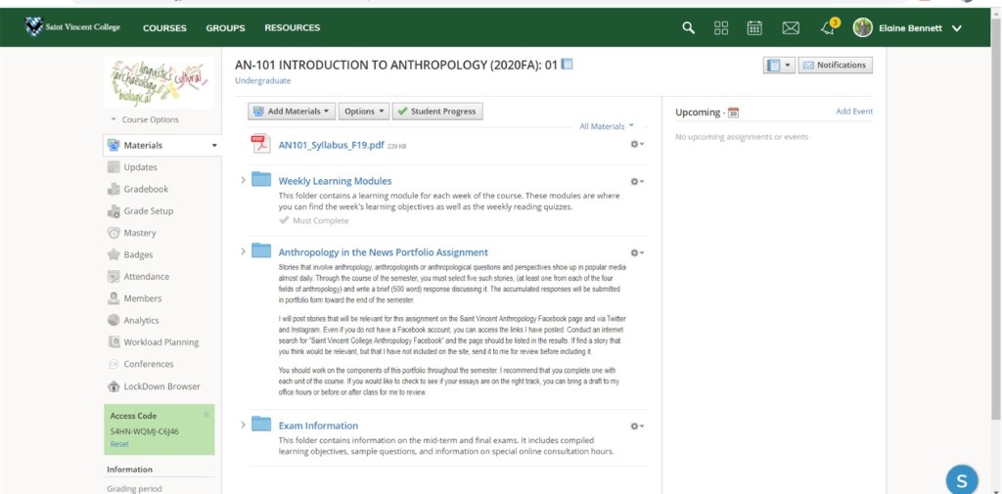1002x494 pixels.
Task: Open gear menu for Weekly Learning Modules
Action: click(x=637, y=181)
